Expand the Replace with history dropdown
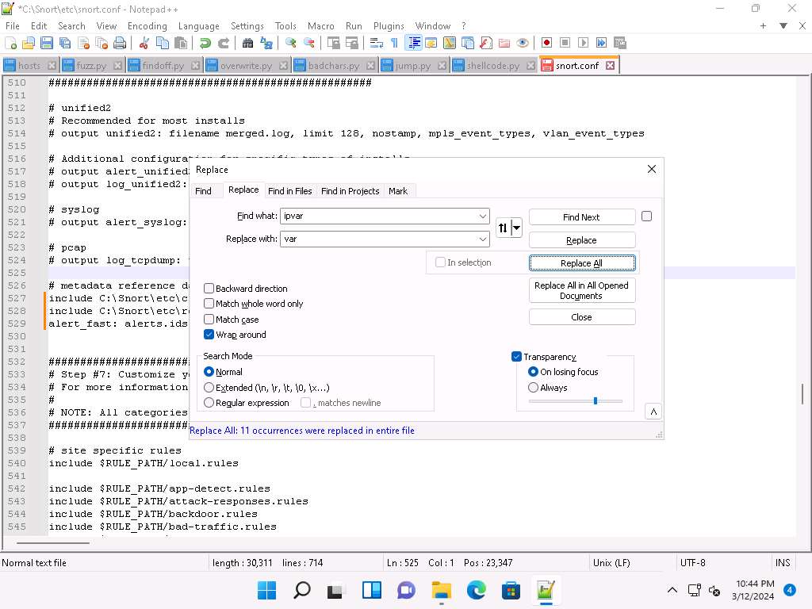812x609 pixels. click(483, 239)
